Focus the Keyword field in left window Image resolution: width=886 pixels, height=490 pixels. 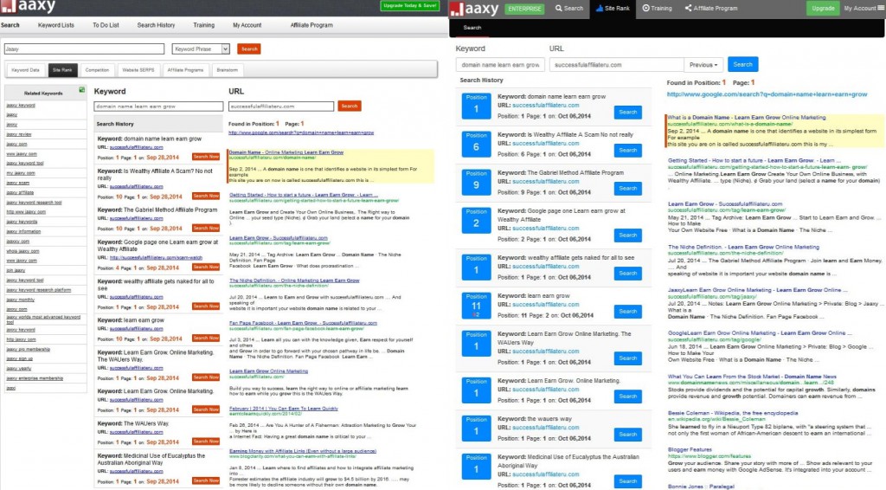pos(158,106)
